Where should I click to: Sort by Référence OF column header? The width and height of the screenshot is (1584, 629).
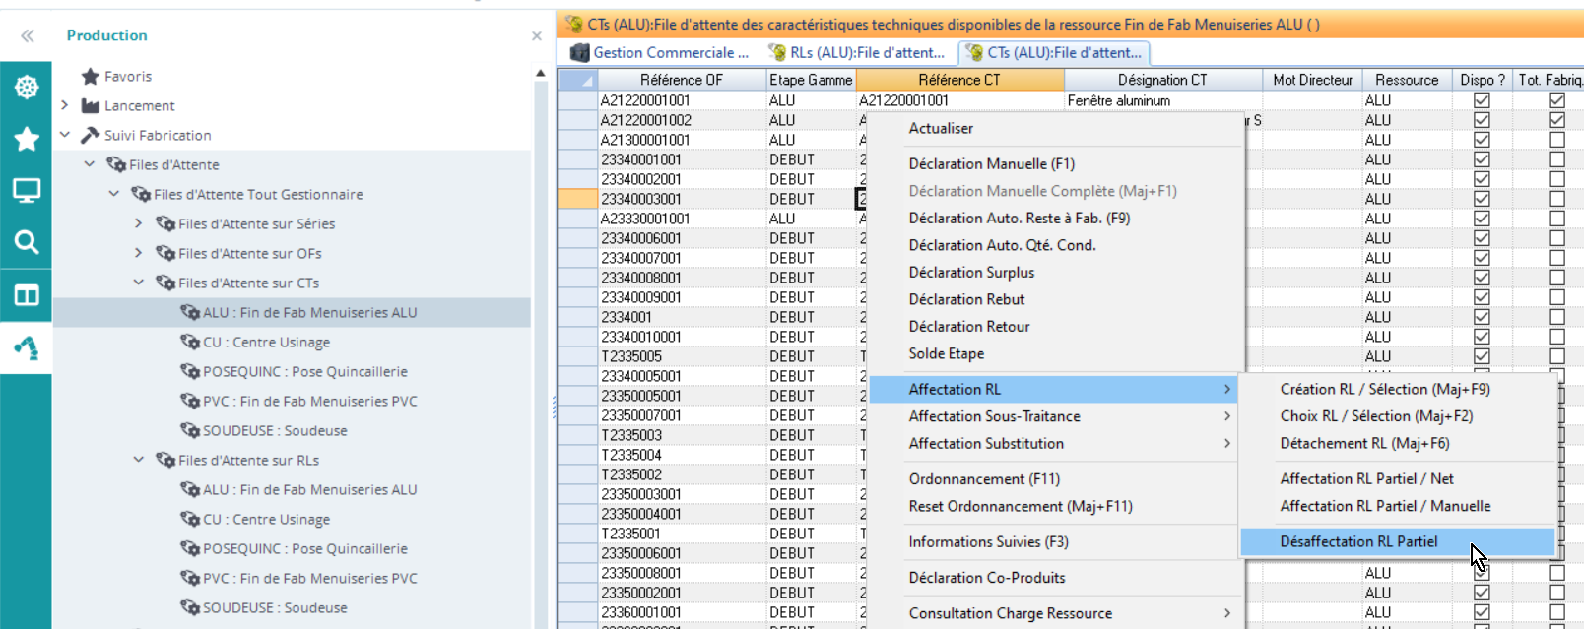[x=681, y=80]
